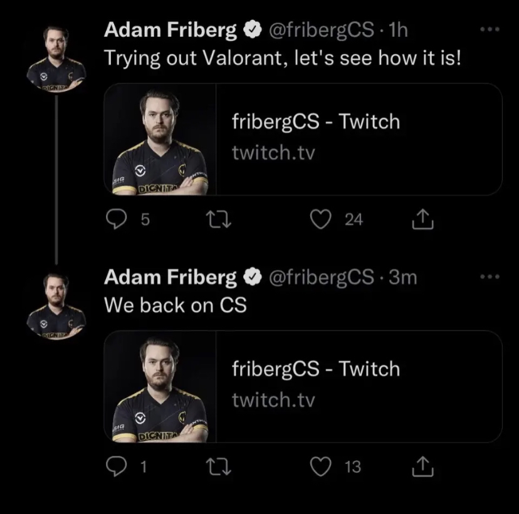Click the Twitch card thumbnail in second tweet

160,387
